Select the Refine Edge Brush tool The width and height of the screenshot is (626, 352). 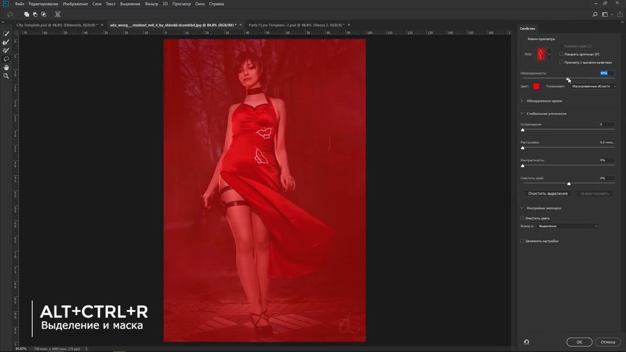tap(6, 42)
